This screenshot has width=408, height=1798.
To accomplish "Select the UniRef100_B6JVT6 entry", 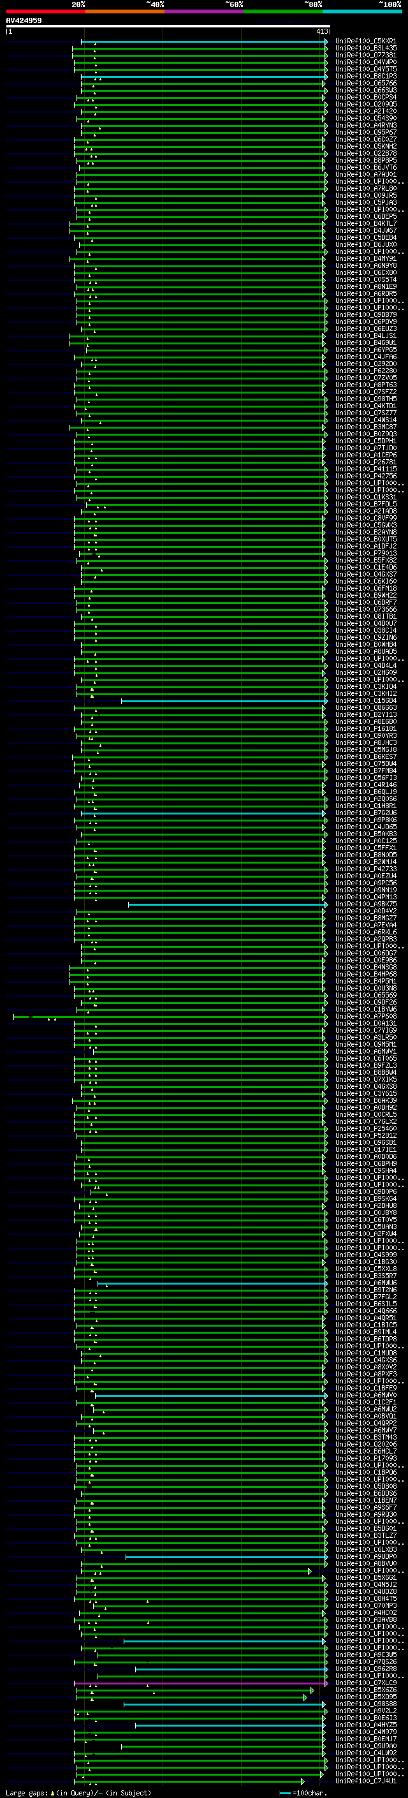I will click(x=365, y=168).
